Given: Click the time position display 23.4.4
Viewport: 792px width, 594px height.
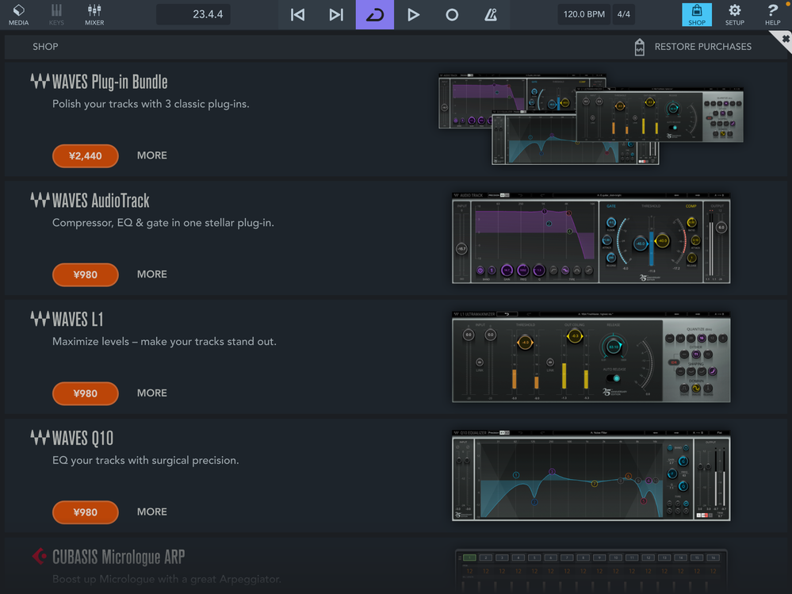Looking at the screenshot, I should (x=208, y=14).
